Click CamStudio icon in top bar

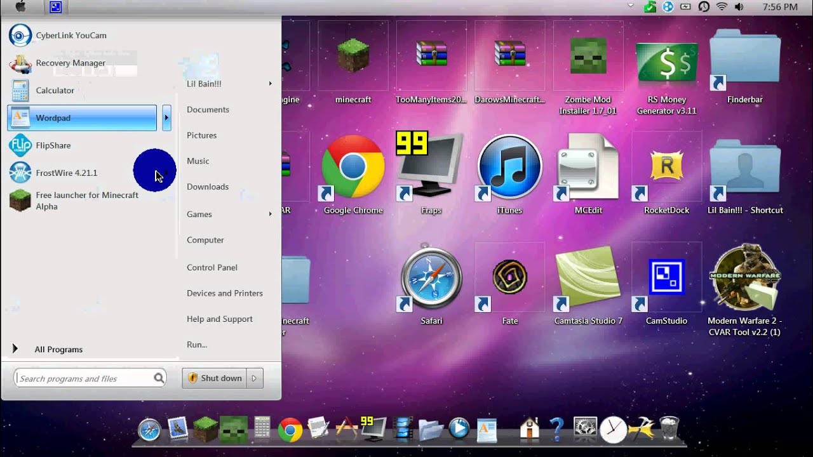(x=56, y=7)
